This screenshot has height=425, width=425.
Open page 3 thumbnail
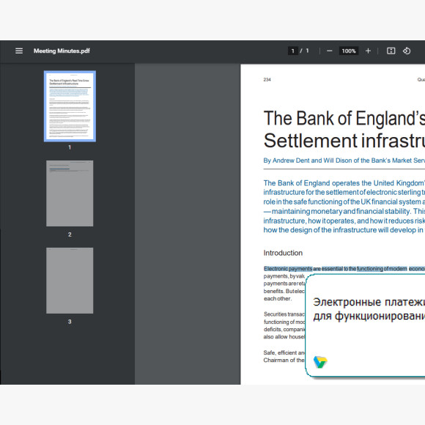pyautogui.click(x=70, y=281)
